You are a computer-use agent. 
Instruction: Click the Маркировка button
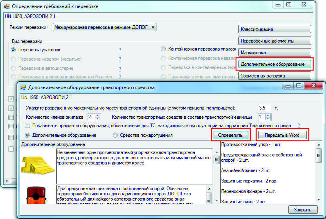[x=275, y=53]
